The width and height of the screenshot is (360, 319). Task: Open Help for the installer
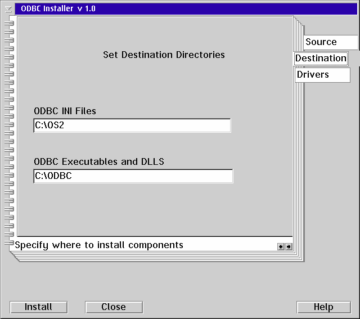tap(324, 307)
